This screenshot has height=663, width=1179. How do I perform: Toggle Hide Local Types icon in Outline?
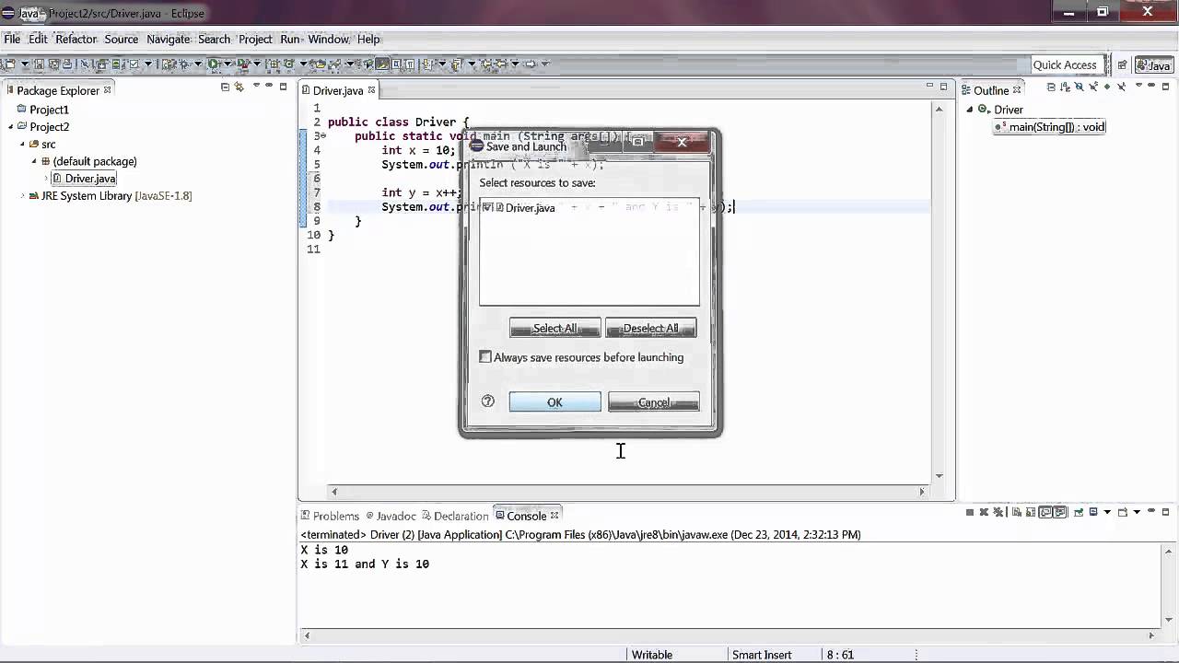click(x=1121, y=87)
